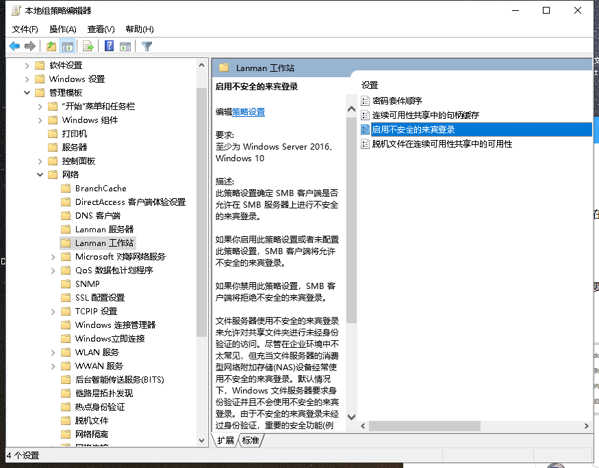The width and height of the screenshot is (599, 468).
Task: Click the 设置 column header
Action: tap(370, 85)
